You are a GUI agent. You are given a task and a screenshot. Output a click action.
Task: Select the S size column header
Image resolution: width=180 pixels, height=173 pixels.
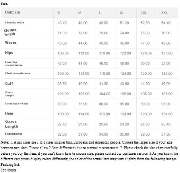[x=59, y=13]
